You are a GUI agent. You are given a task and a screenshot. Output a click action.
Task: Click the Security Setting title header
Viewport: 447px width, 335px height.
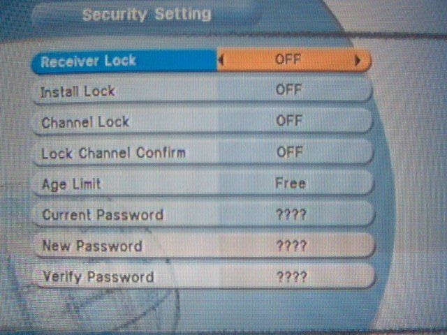pyautogui.click(x=147, y=15)
